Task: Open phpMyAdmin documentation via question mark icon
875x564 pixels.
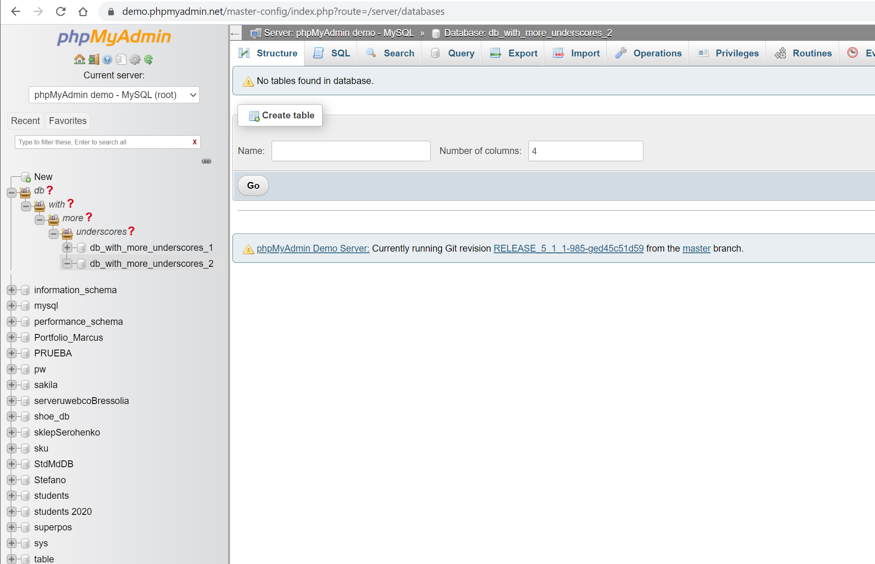Action: click(x=107, y=60)
